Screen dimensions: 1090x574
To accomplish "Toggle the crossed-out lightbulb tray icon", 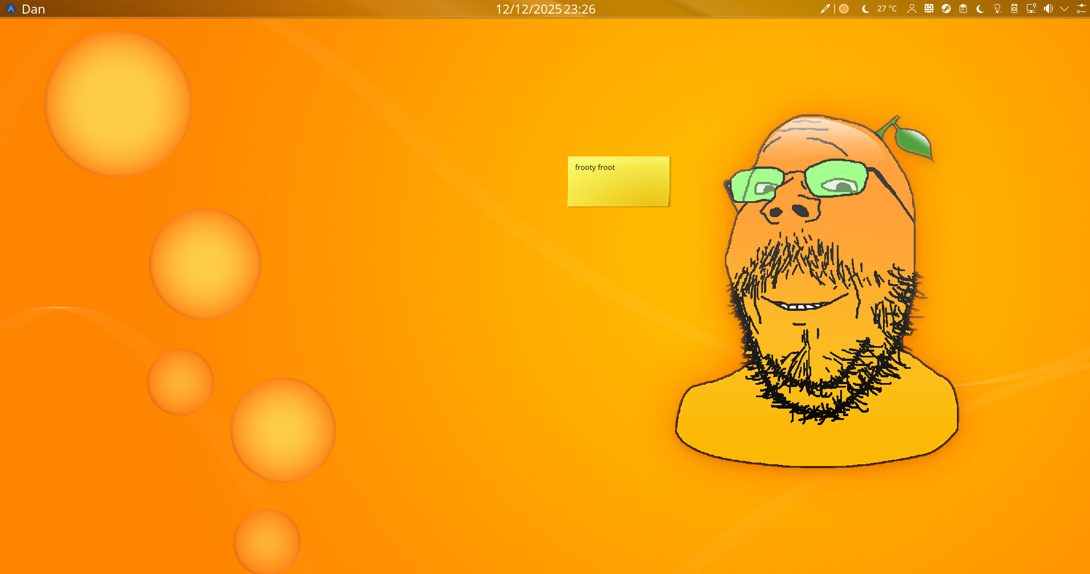I will (x=997, y=9).
